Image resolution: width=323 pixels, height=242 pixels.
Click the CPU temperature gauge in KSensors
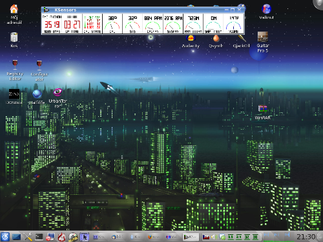click(x=112, y=24)
